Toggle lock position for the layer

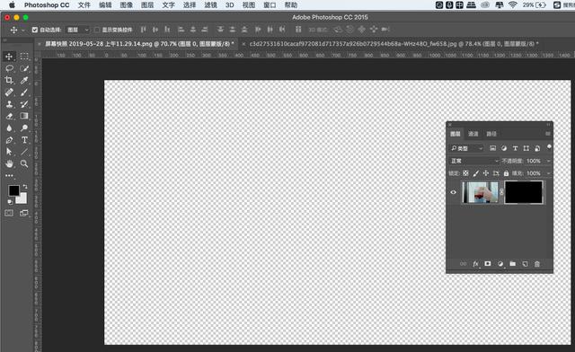pos(486,173)
